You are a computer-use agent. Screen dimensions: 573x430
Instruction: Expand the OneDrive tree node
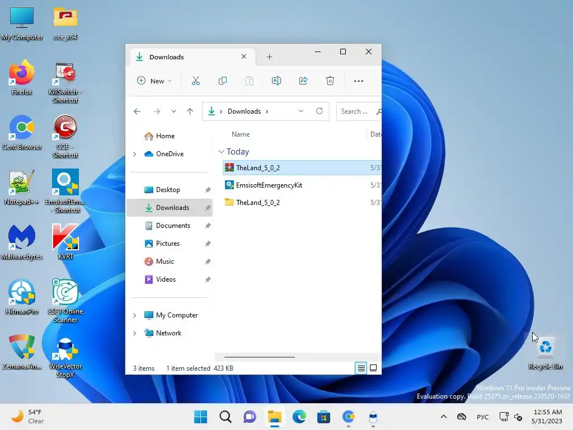[x=134, y=154]
